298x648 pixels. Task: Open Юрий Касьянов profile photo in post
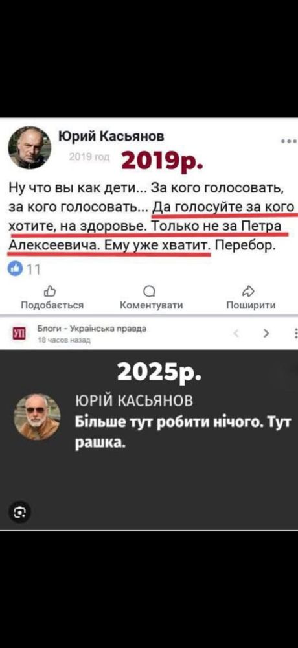click(30, 148)
